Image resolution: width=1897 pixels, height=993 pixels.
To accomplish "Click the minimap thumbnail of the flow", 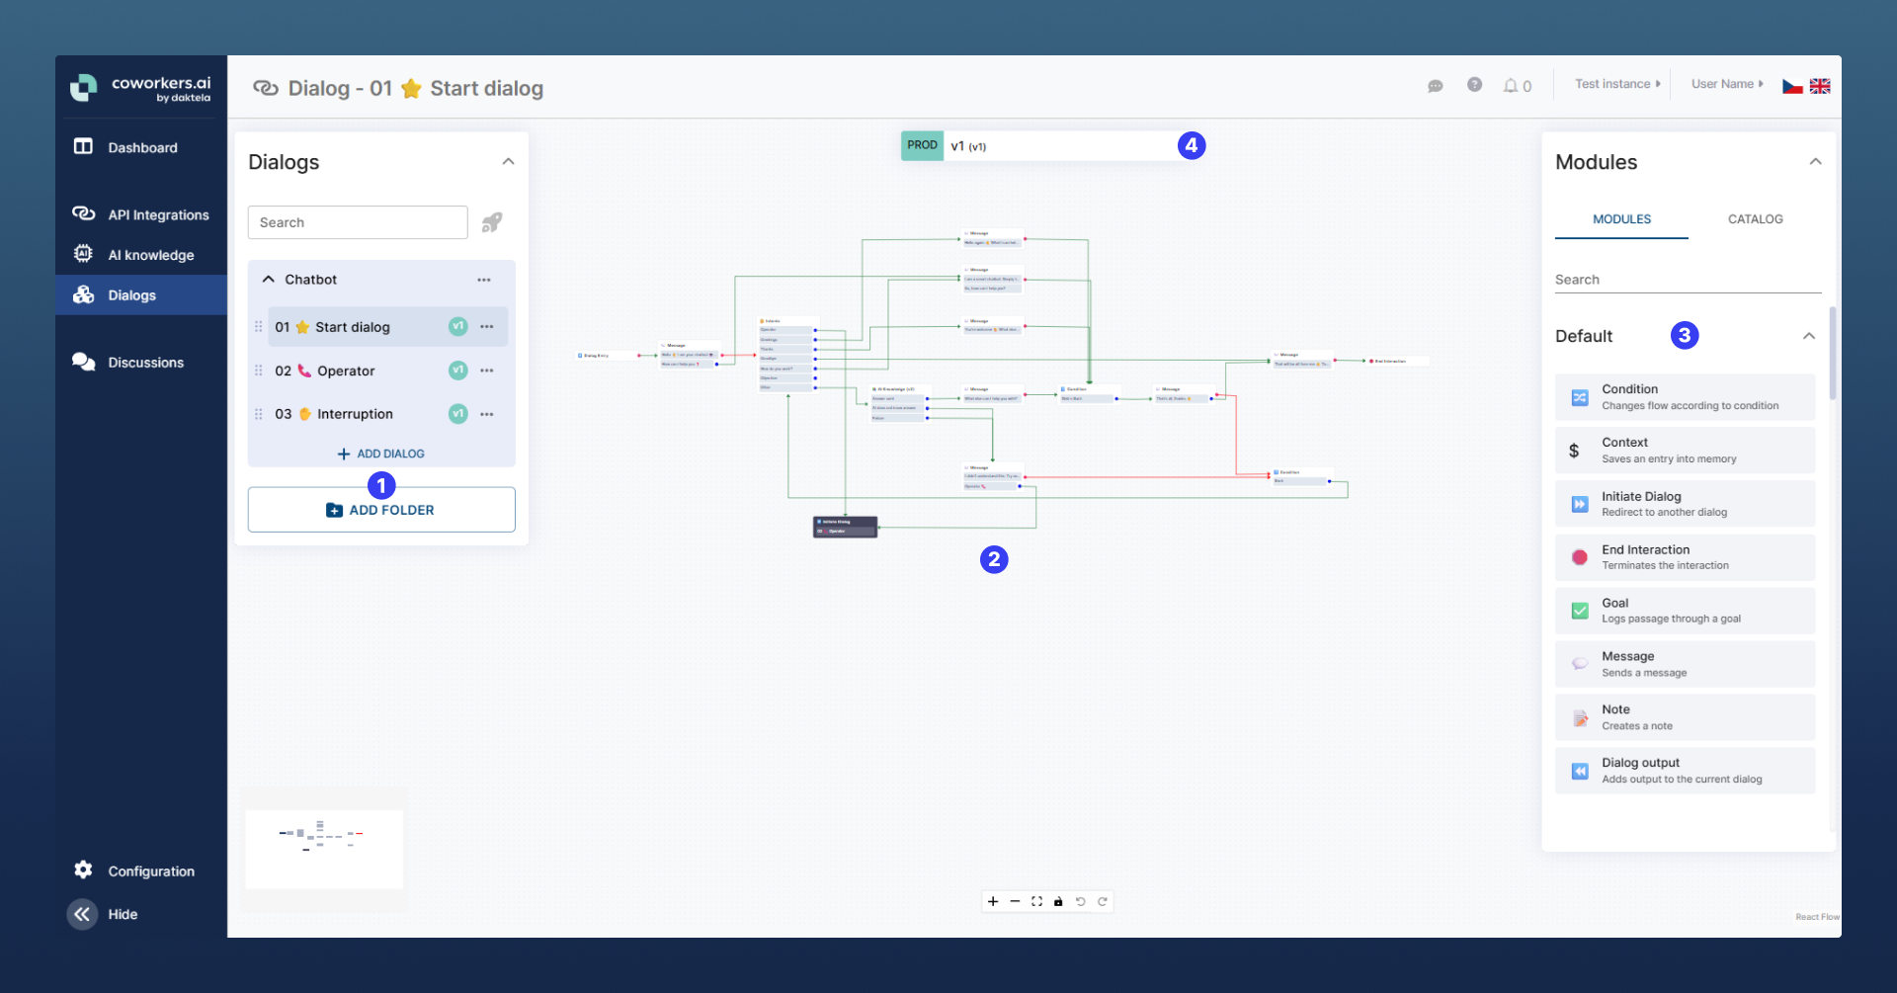I will point(324,849).
